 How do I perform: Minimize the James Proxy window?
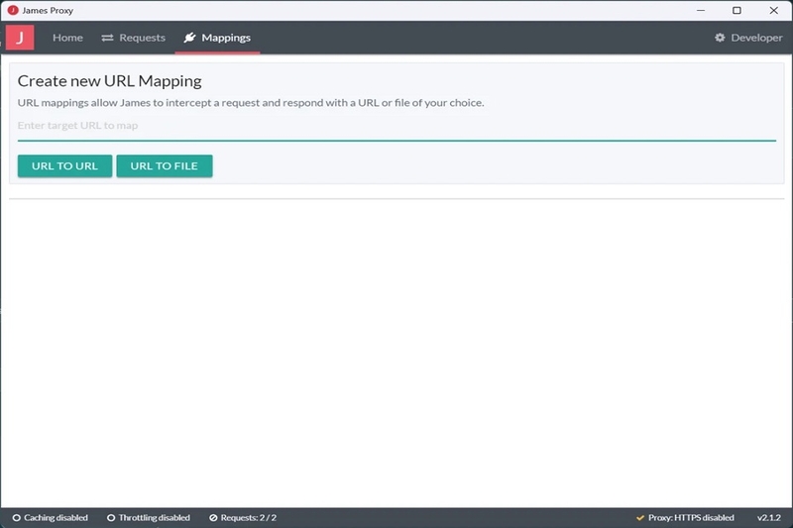(701, 10)
